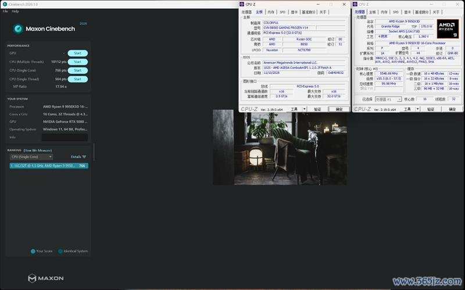Image resolution: width=465 pixels, height=290 pixels.
Task: Switch to 内存 tab in processor CPU-Z window
Action: [x=384, y=12]
